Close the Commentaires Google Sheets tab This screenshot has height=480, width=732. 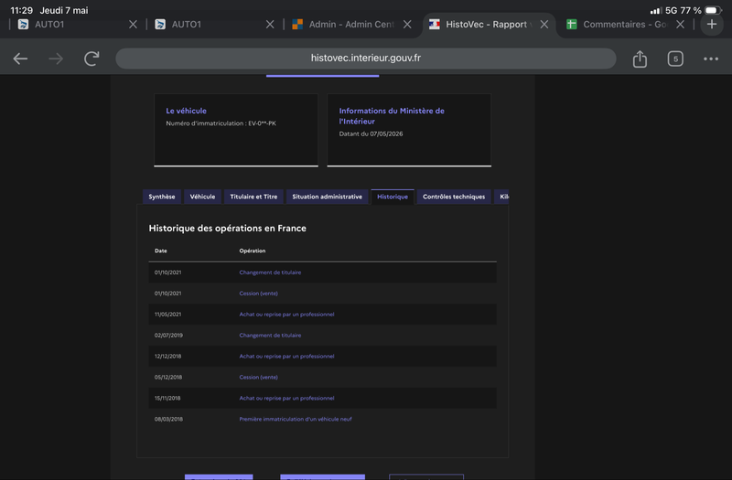click(680, 25)
